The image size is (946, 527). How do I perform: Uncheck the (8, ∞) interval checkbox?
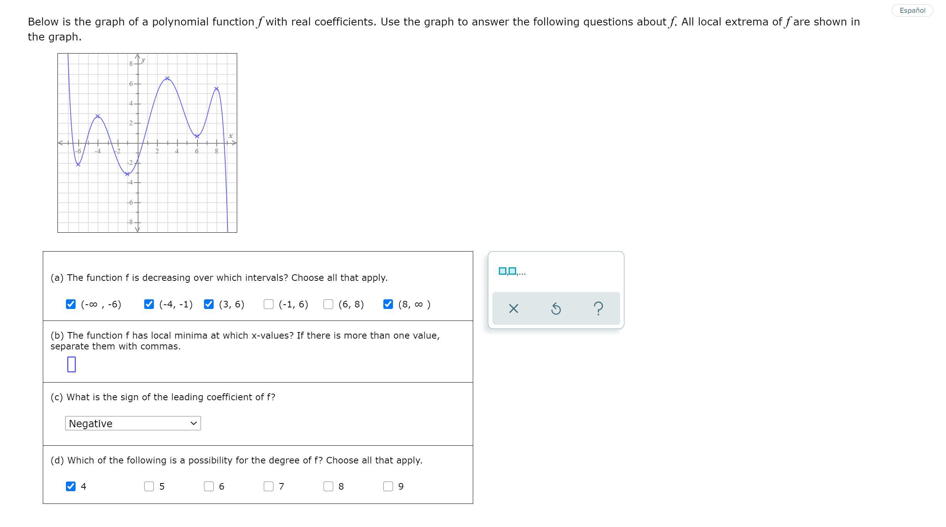(388, 304)
